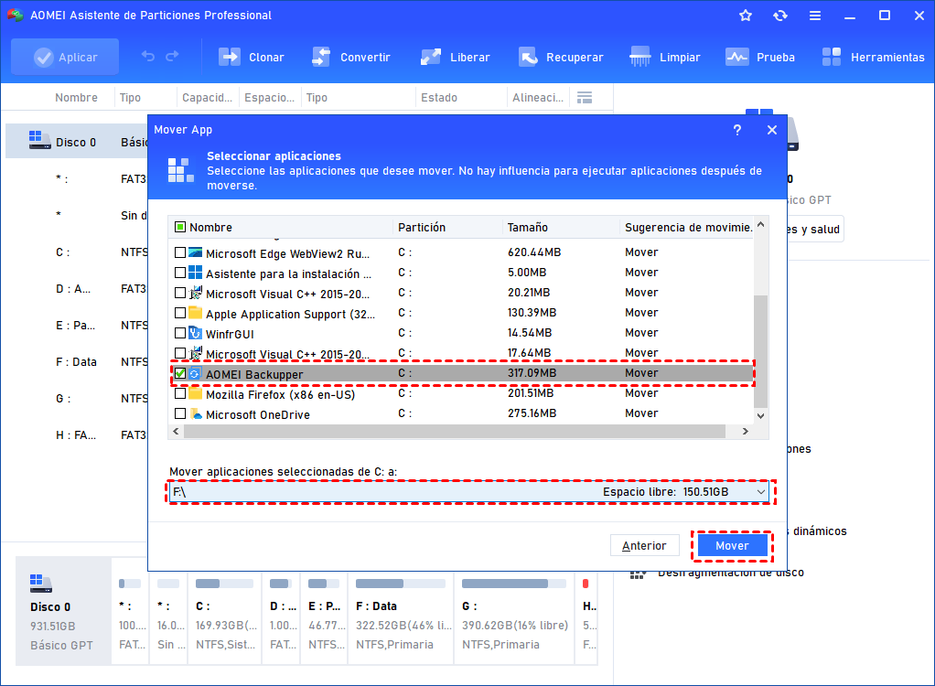935x686 pixels.
Task: Open the Convertir tool
Action: [350, 58]
